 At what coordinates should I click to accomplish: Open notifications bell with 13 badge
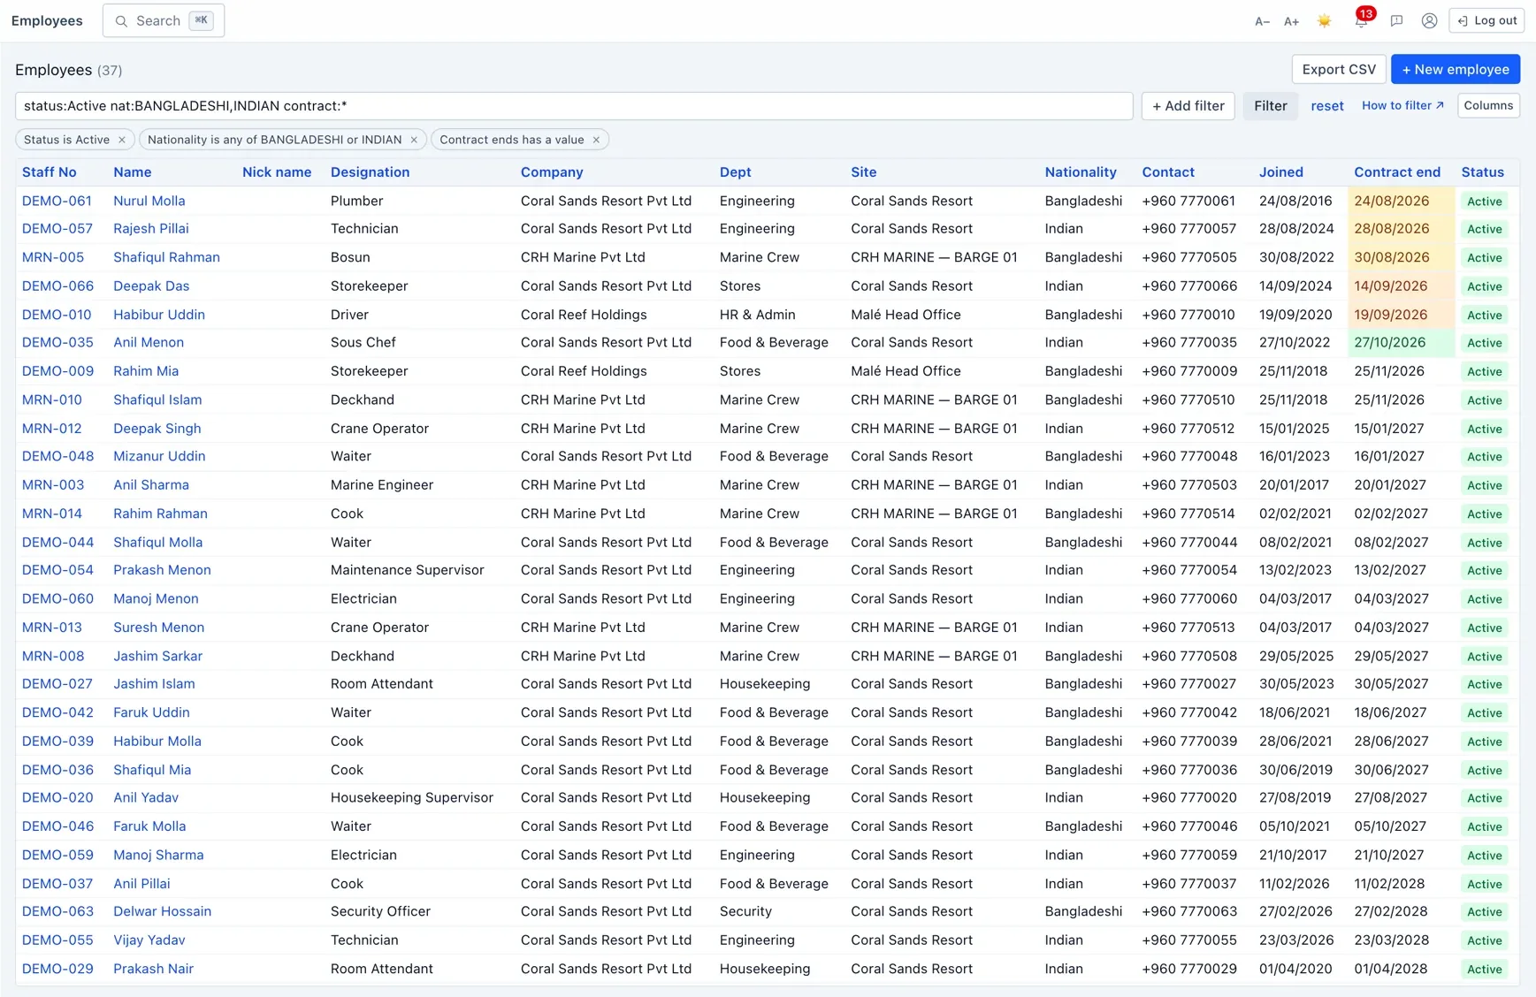[x=1362, y=19]
